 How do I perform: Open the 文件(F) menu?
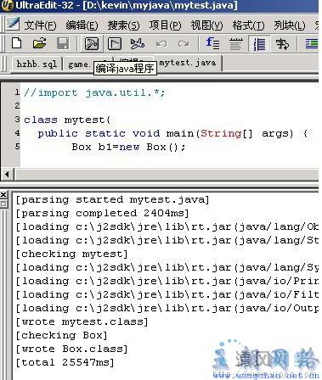(40, 25)
